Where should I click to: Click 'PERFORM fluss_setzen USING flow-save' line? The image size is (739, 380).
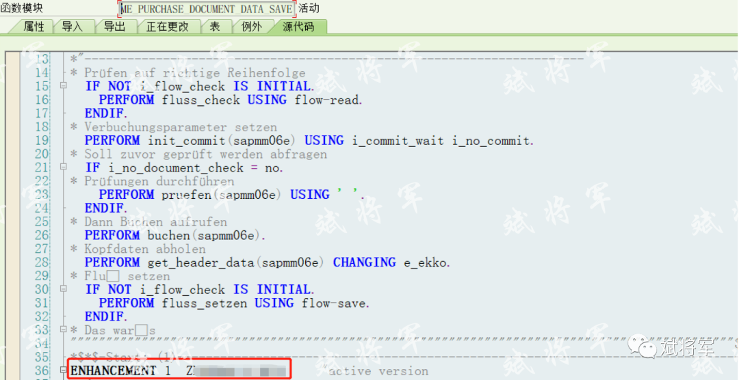pos(234,303)
